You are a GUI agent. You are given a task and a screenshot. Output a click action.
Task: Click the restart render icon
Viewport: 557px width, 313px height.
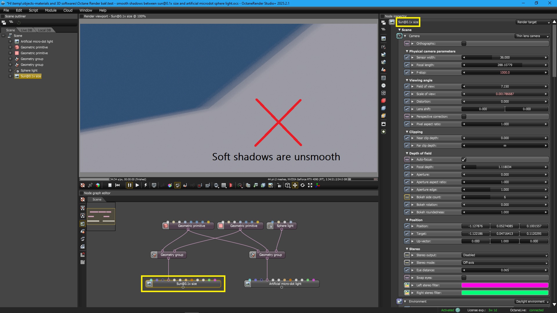pyautogui.click(x=117, y=185)
